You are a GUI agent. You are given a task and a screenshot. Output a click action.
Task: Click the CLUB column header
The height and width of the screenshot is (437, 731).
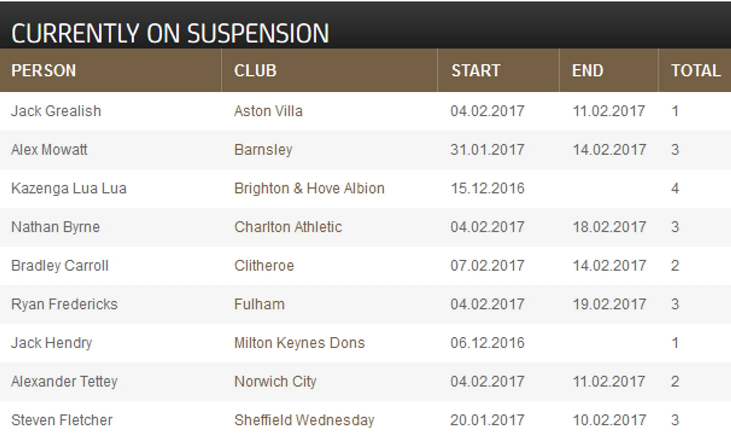coord(255,71)
